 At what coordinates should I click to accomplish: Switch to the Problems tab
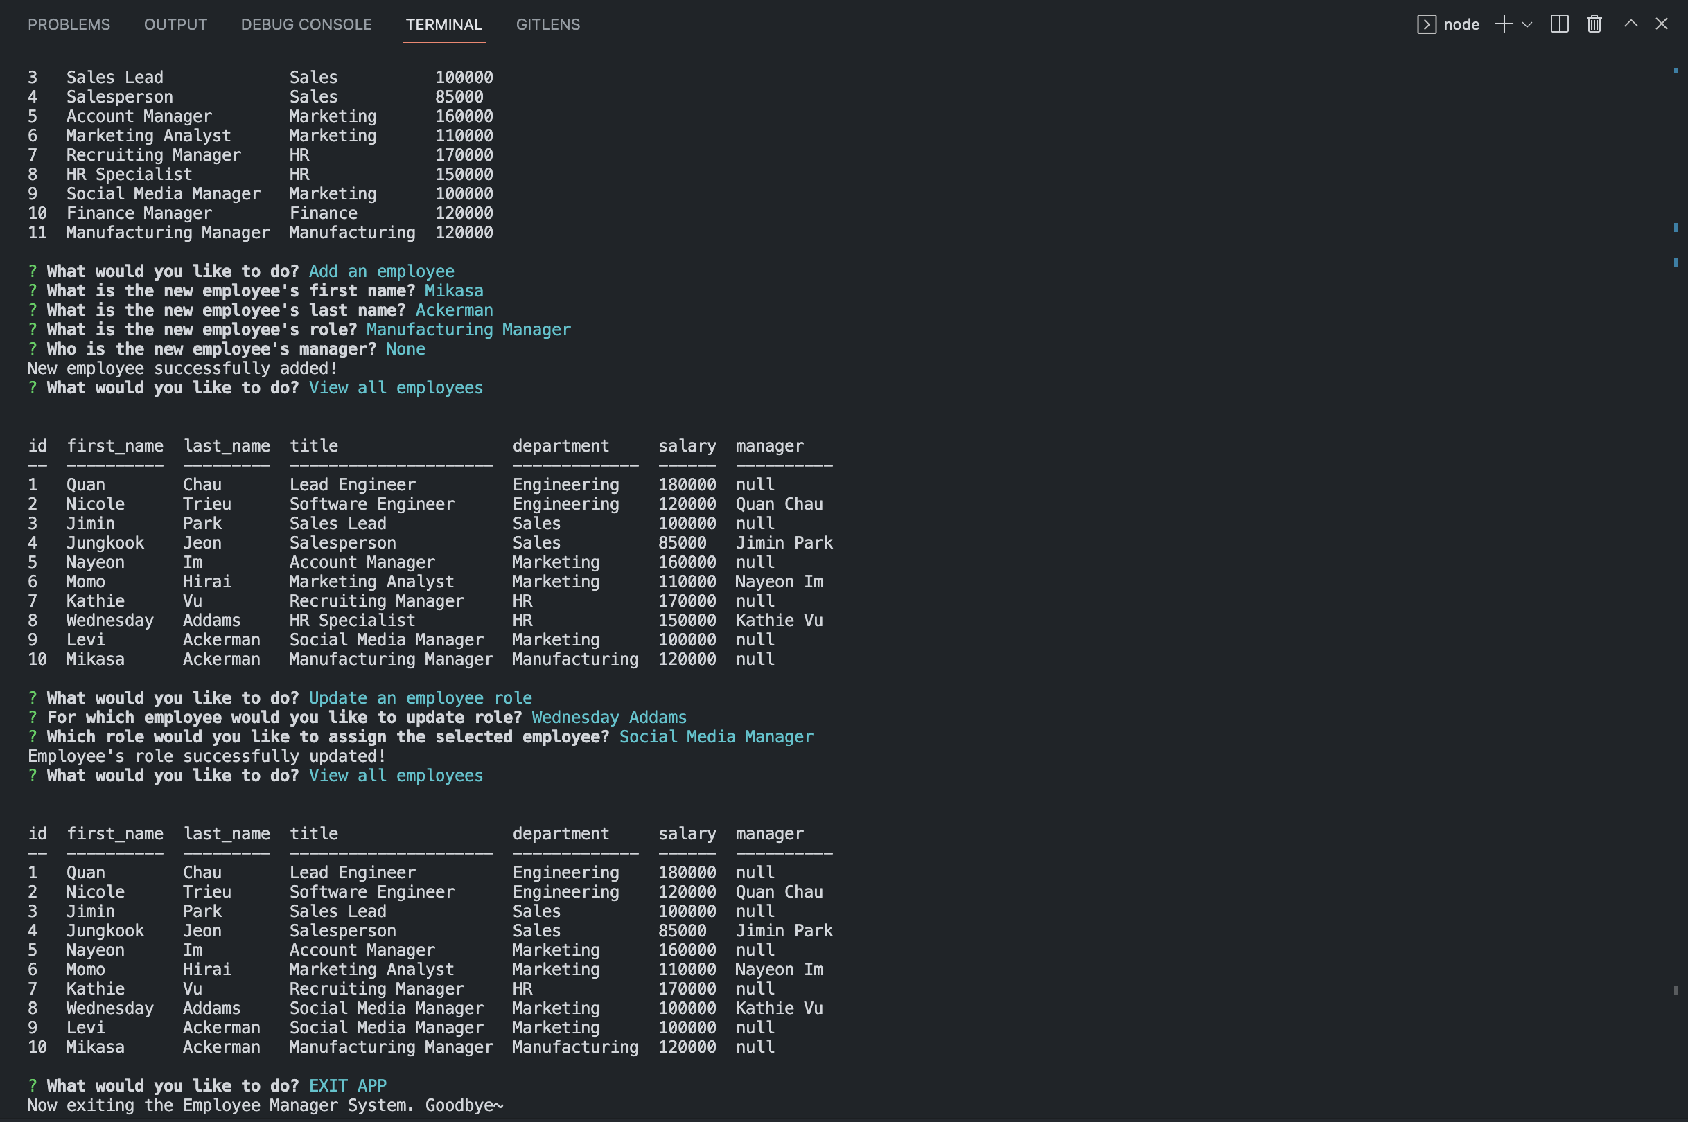coord(69,24)
